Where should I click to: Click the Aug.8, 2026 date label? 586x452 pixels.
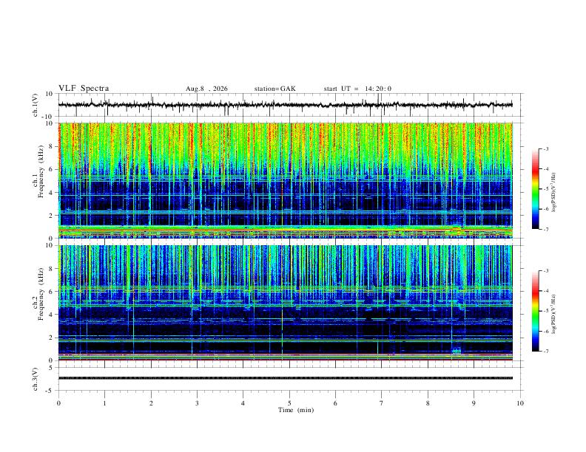[206, 89]
